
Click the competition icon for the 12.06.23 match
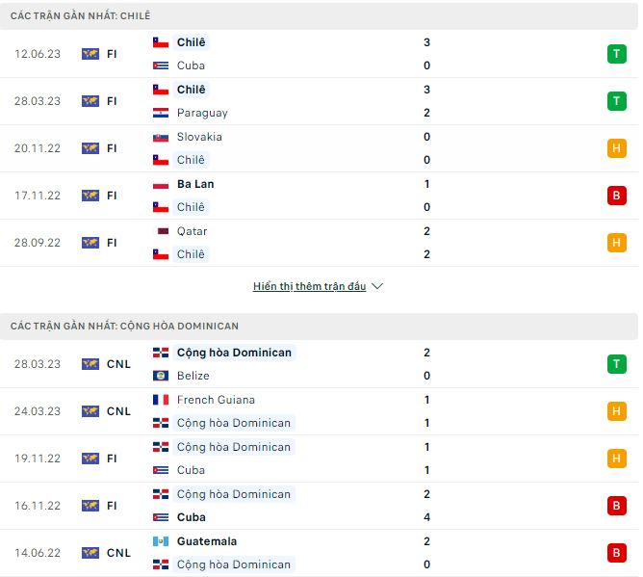point(90,54)
